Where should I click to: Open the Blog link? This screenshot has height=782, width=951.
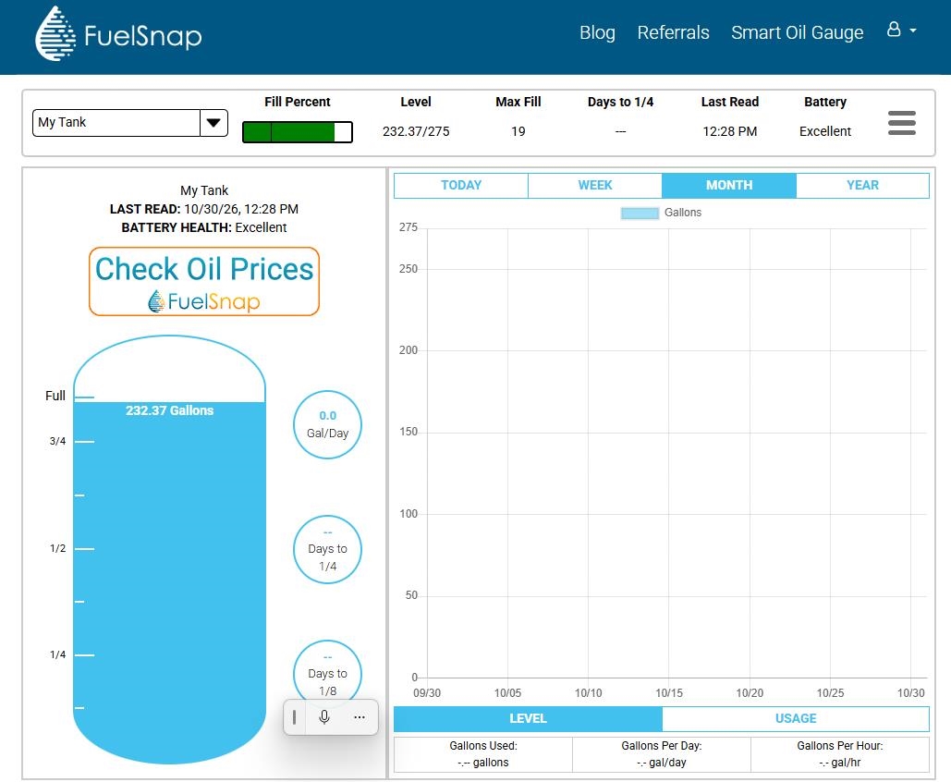(597, 32)
